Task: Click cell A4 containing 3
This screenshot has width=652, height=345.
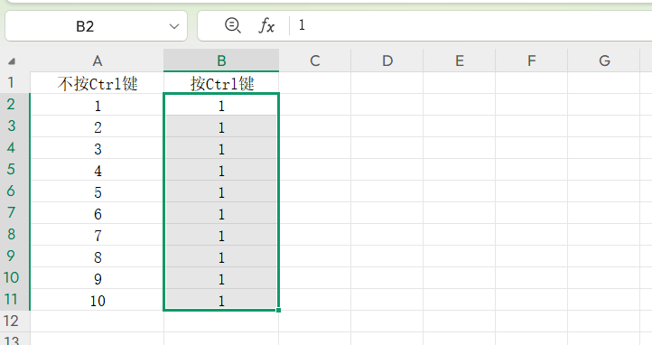Action: (x=97, y=147)
